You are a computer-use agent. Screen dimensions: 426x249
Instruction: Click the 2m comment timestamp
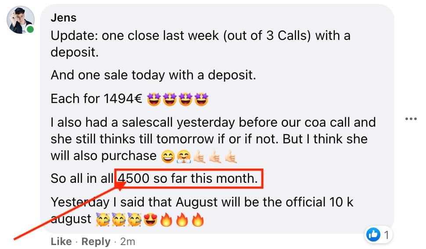click(x=127, y=242)
